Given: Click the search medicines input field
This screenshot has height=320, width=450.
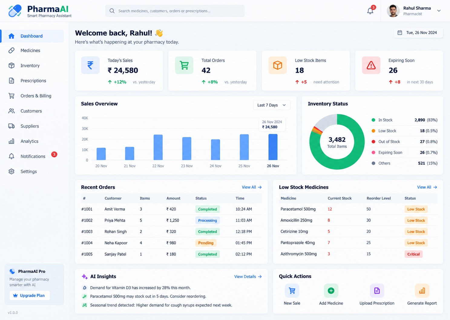Looking at the screenshot, I should point(175,11).
